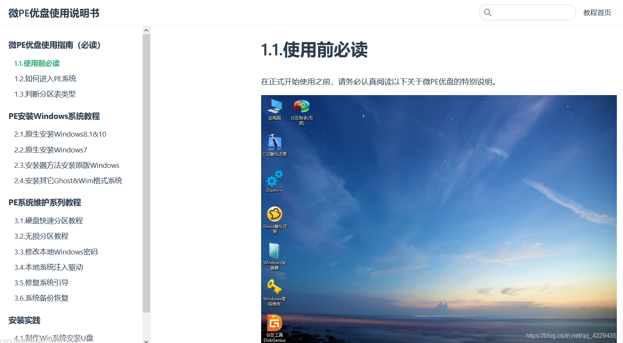Click the 1.1.使用前必读 page heading
623x343 pixels.
click(314, 50)
